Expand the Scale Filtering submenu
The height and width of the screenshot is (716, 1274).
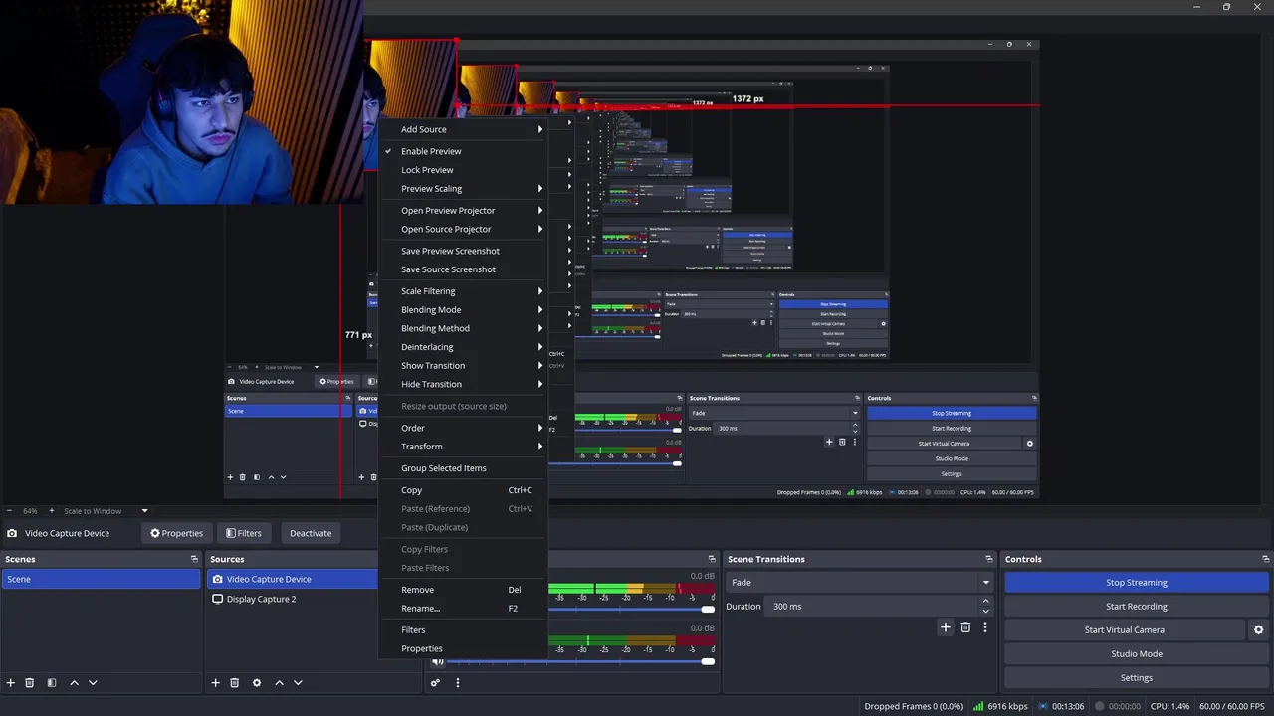(x=464, y=291)
